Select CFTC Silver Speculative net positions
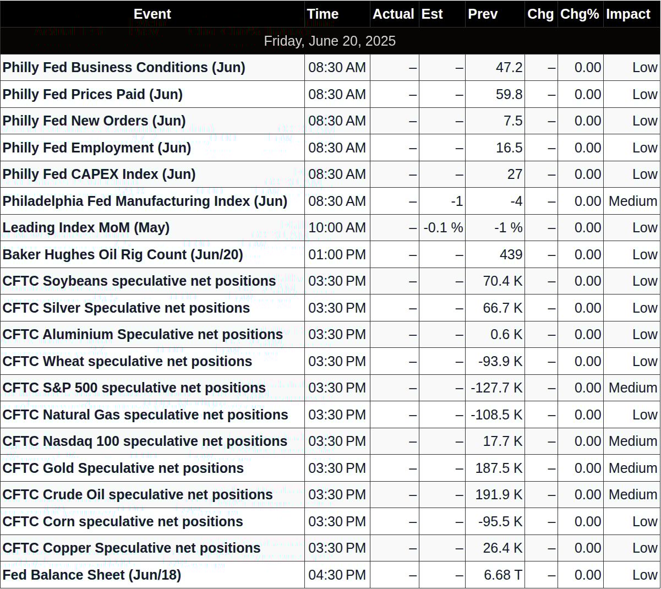The image size is (661, 589). (126, 308)
